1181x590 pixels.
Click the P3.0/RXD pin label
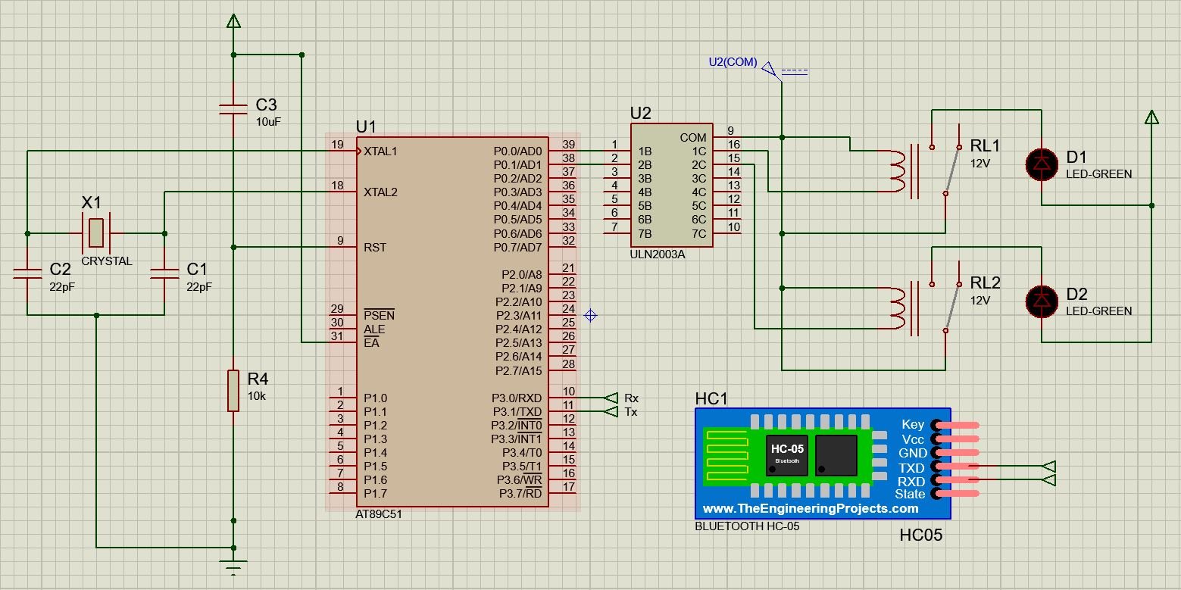pos(517,398)
